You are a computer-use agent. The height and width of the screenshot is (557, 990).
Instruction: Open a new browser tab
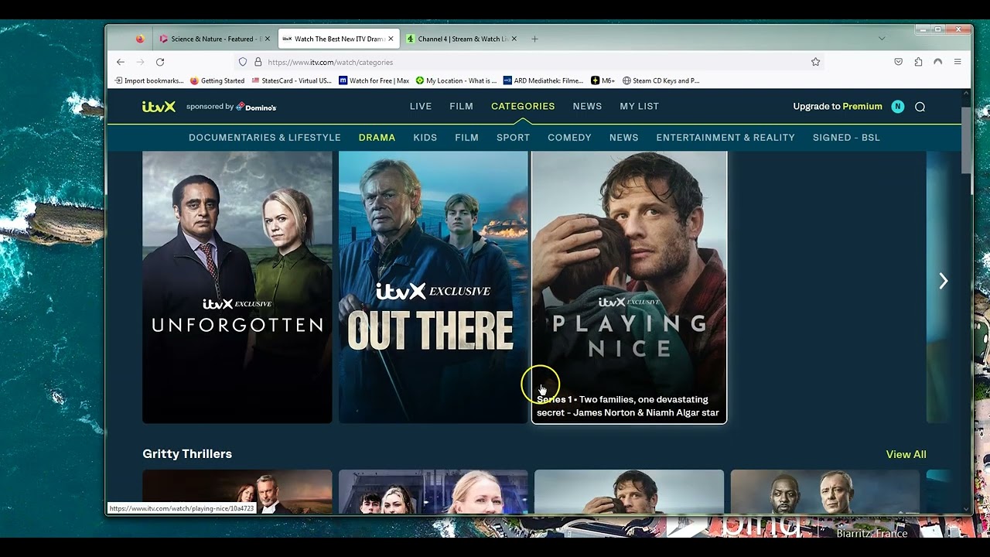(x=534, y=39)
